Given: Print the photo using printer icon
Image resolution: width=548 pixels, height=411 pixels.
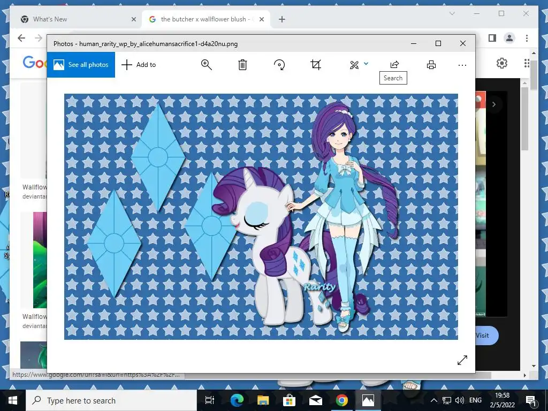Looking at the screenshot, I should pos(431,65).
